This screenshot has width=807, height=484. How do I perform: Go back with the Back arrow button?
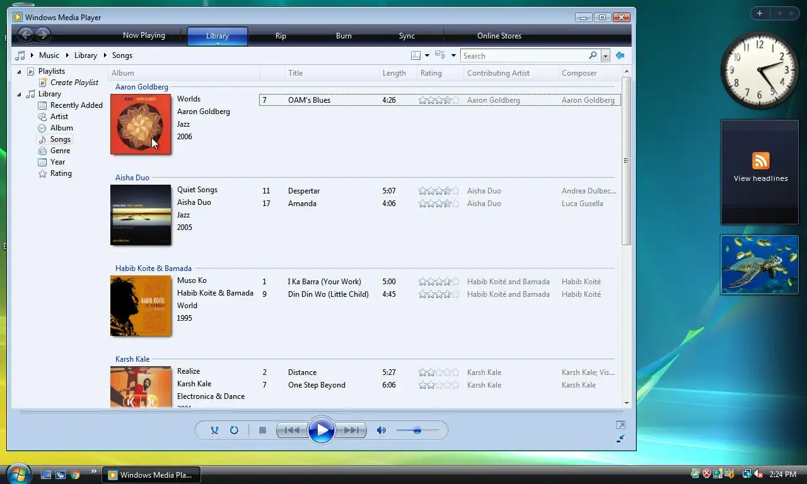click(25, 35)
